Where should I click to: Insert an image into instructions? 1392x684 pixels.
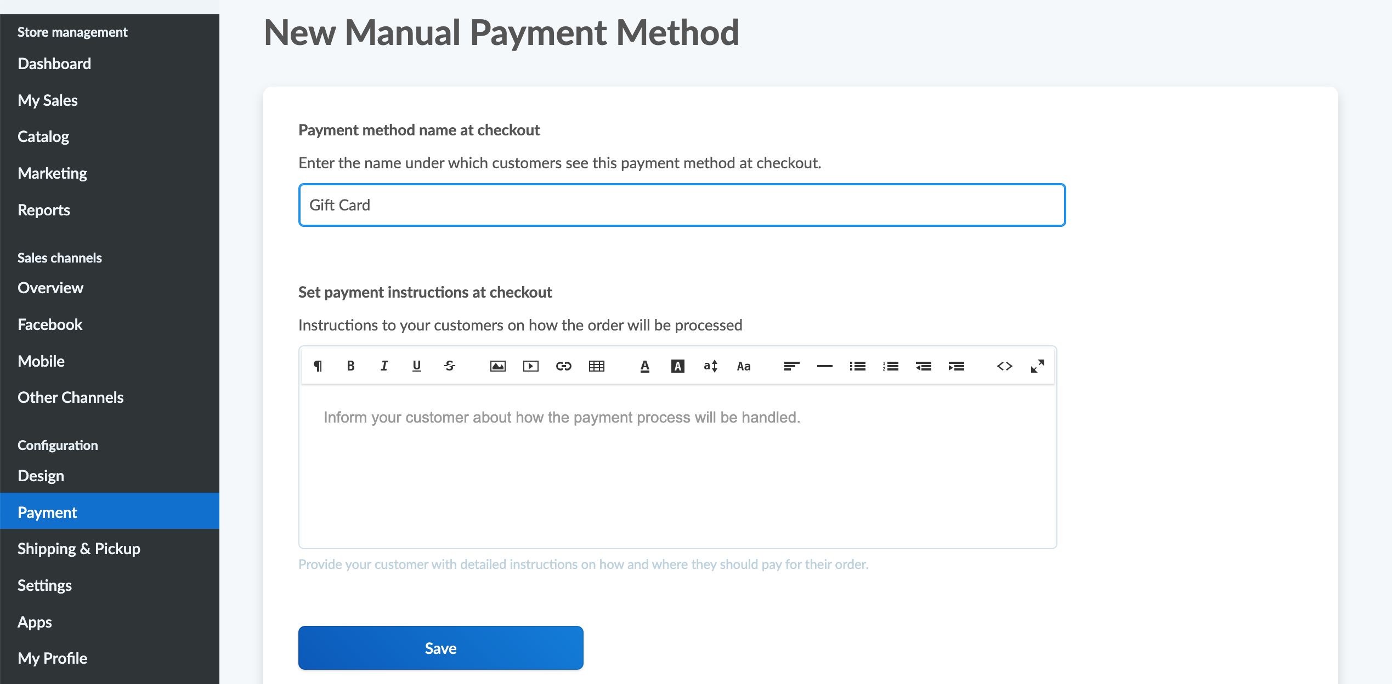point(497,366)
